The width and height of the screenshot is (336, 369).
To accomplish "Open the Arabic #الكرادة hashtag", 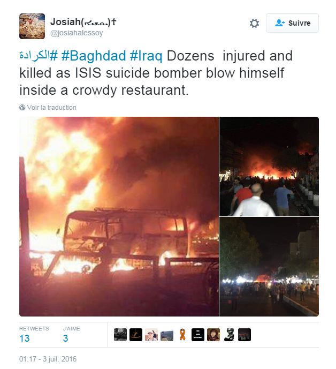I will coord(39,56).
